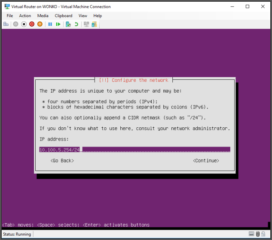Close the Virtual Machine Connection window
The width and height of the screenshot is (272, 240).
(263, 6)
